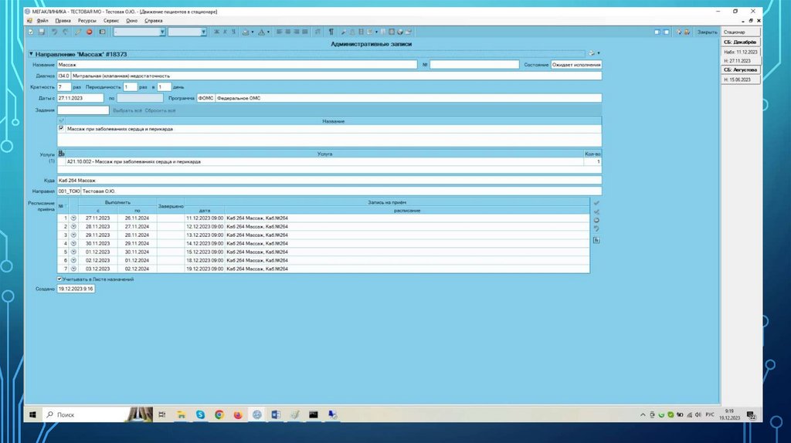Click the printer icon beside the referral header

[592, 53]
